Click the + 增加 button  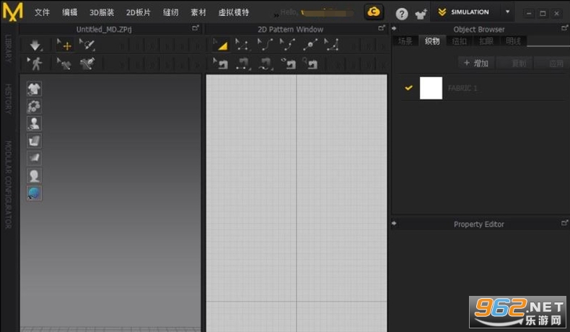(x=476, y=64)
